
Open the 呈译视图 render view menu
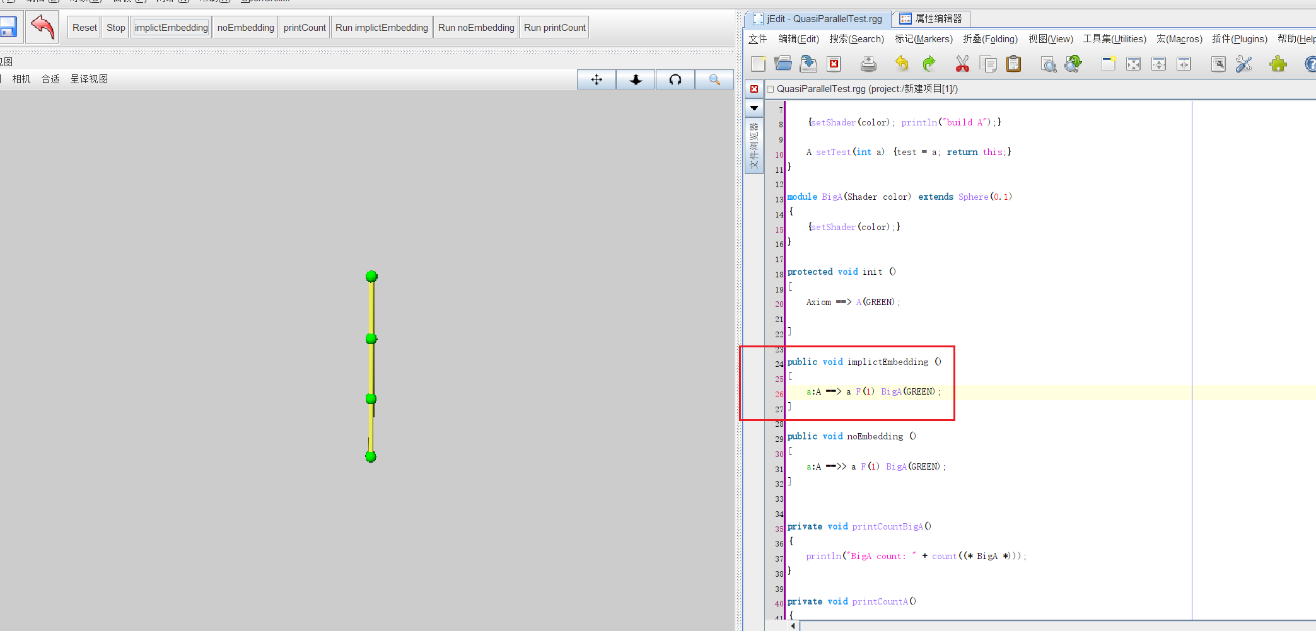click(x=89, y=79)
